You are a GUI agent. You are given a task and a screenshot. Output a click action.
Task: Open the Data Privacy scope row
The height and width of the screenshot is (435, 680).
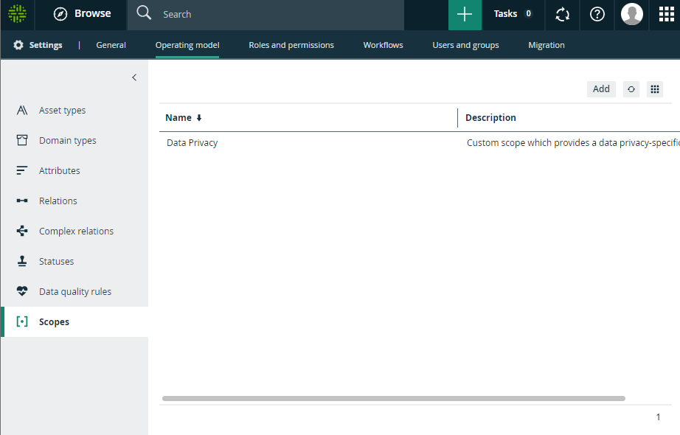click(192, 143)
